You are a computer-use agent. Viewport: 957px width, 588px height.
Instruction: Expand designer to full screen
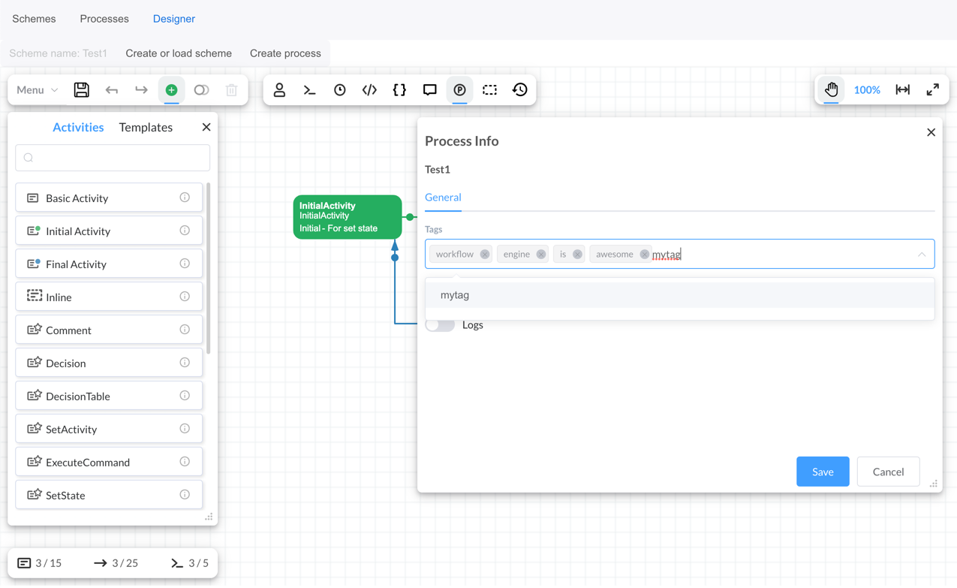pos(932,90)
